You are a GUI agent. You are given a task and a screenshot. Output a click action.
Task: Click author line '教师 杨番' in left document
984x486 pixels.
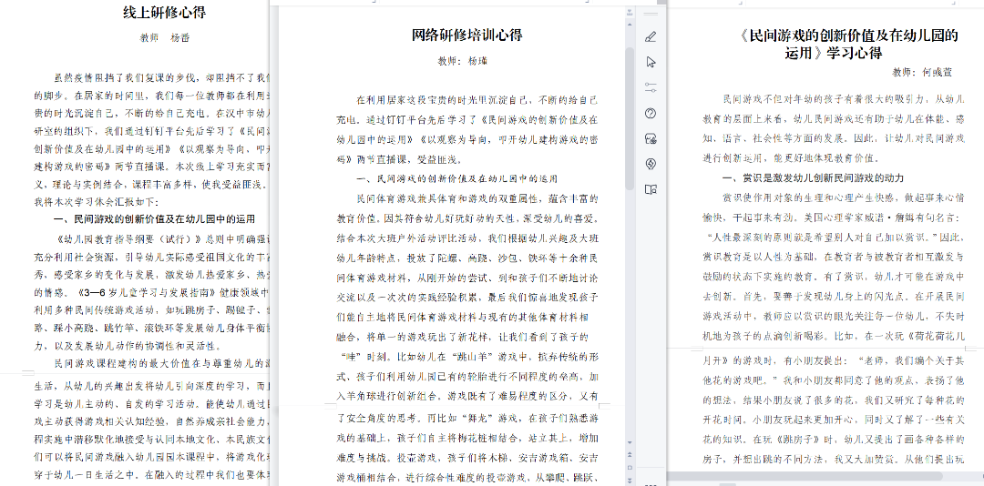click(164, 37)
